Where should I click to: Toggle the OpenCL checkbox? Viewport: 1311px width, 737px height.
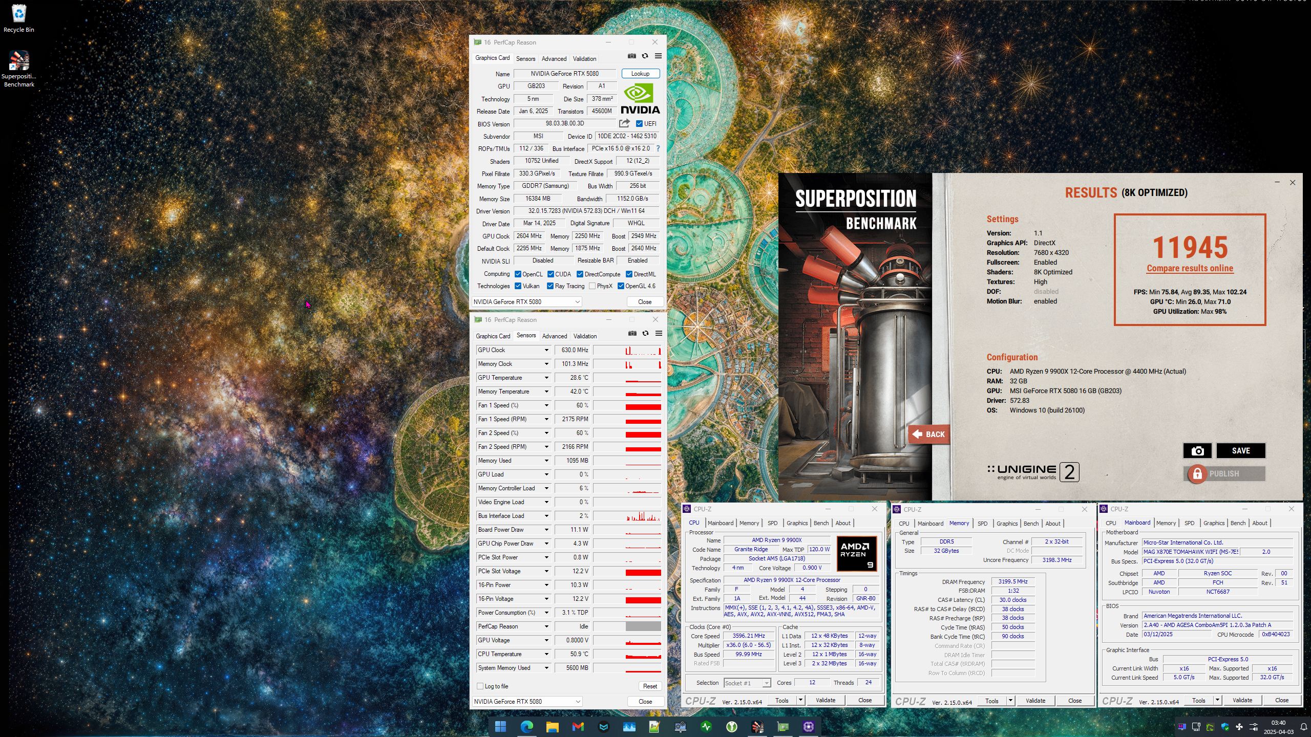(518, 274)
